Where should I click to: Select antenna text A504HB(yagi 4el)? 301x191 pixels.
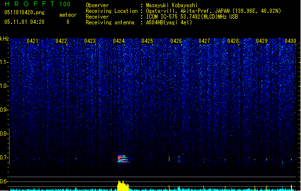click(169, 22)
